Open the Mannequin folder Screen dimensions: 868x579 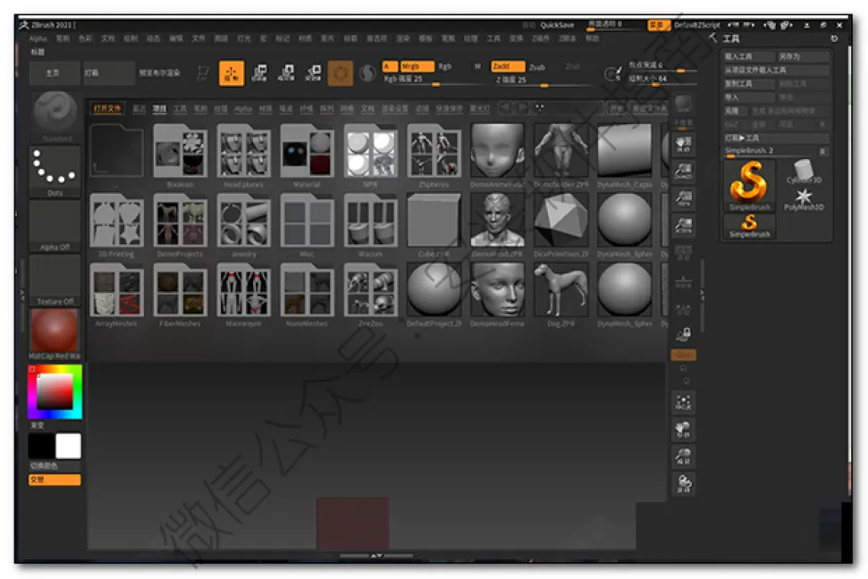click(x=243, y=296)
